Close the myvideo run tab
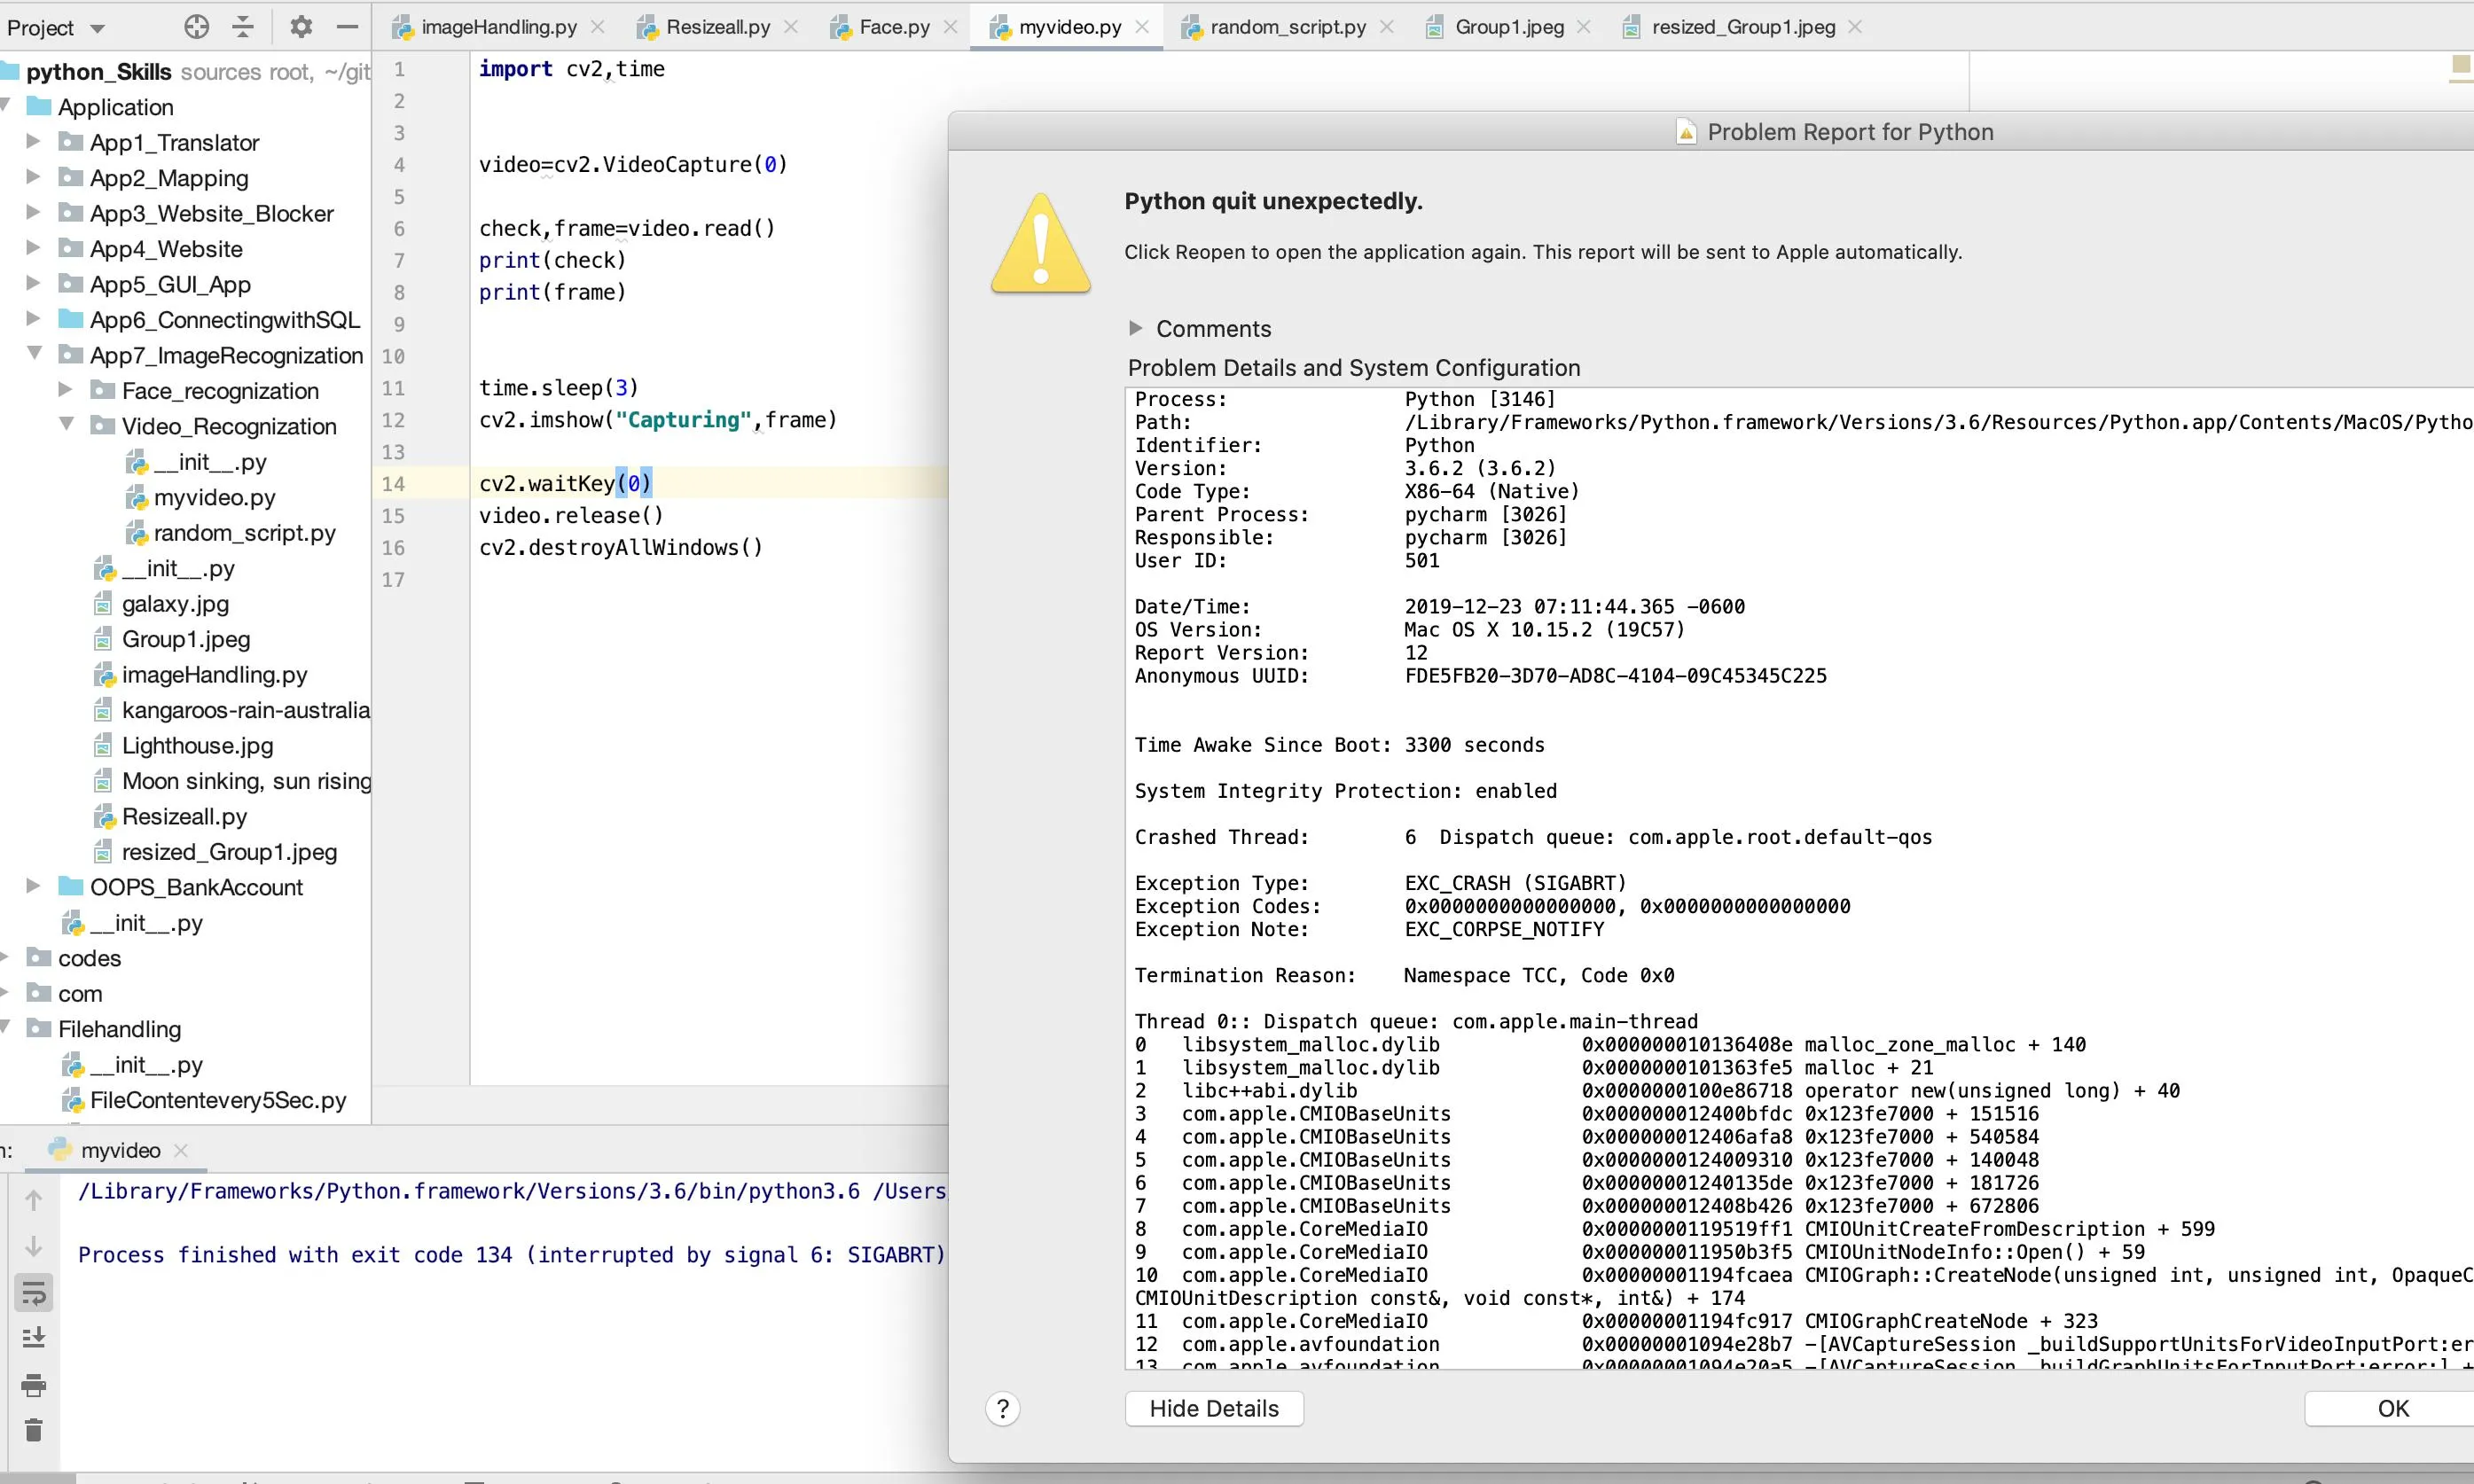 coord(181,1151)
